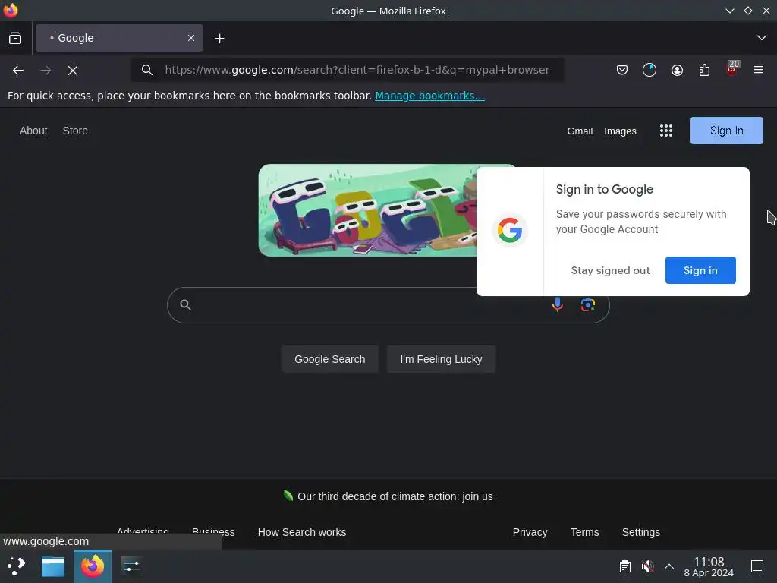Open clipboard tray icon
777x583 pixels.
click(x=625, y=566)
